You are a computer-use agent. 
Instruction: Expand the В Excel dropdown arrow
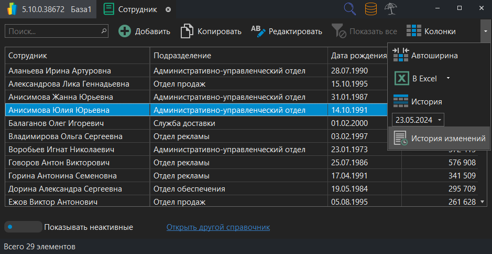click(448, 79)
